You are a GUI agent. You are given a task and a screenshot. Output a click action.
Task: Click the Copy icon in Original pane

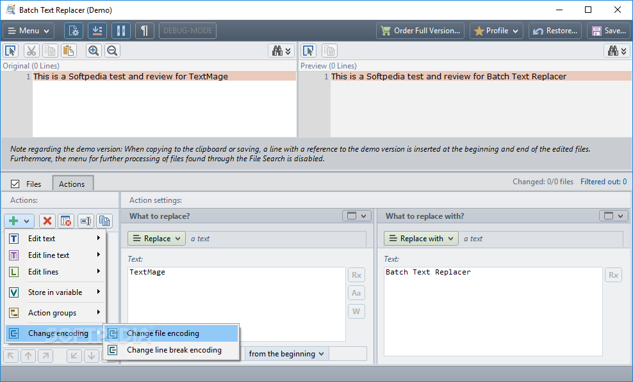(x=50, y=51)
